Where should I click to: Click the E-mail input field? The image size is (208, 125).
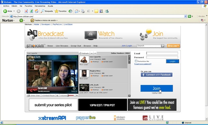(x=162, y=53)
